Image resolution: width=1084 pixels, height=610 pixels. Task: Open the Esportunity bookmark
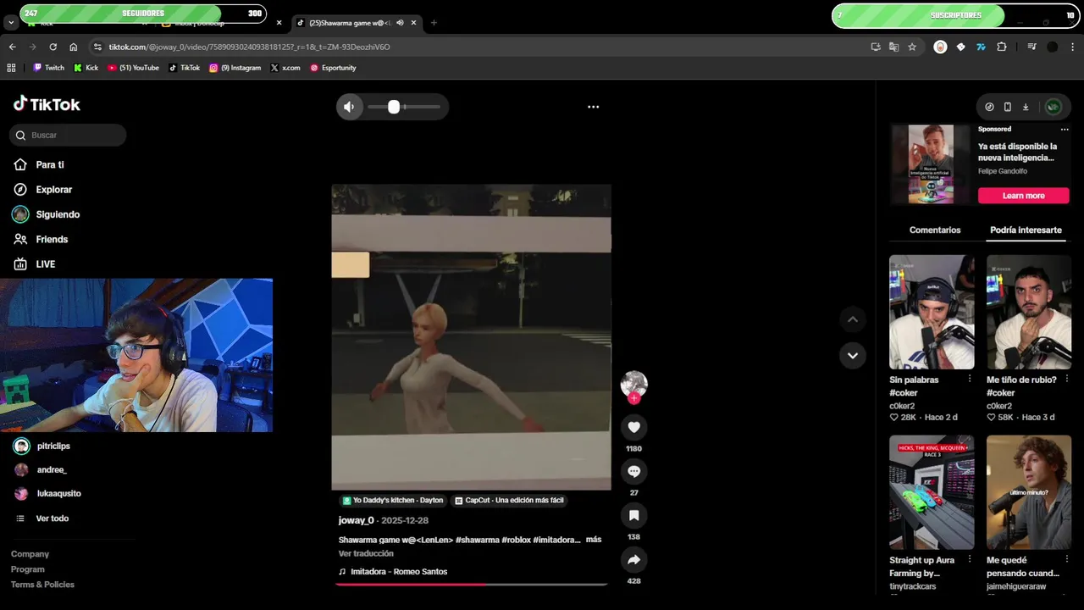coord(333,68)
